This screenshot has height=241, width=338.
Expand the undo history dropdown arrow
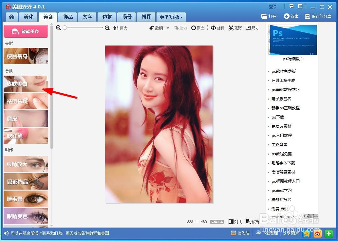tap(168, 28)
